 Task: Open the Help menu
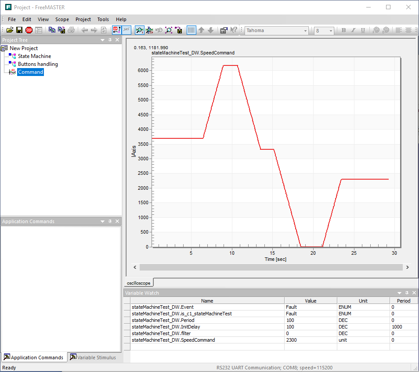121,19
